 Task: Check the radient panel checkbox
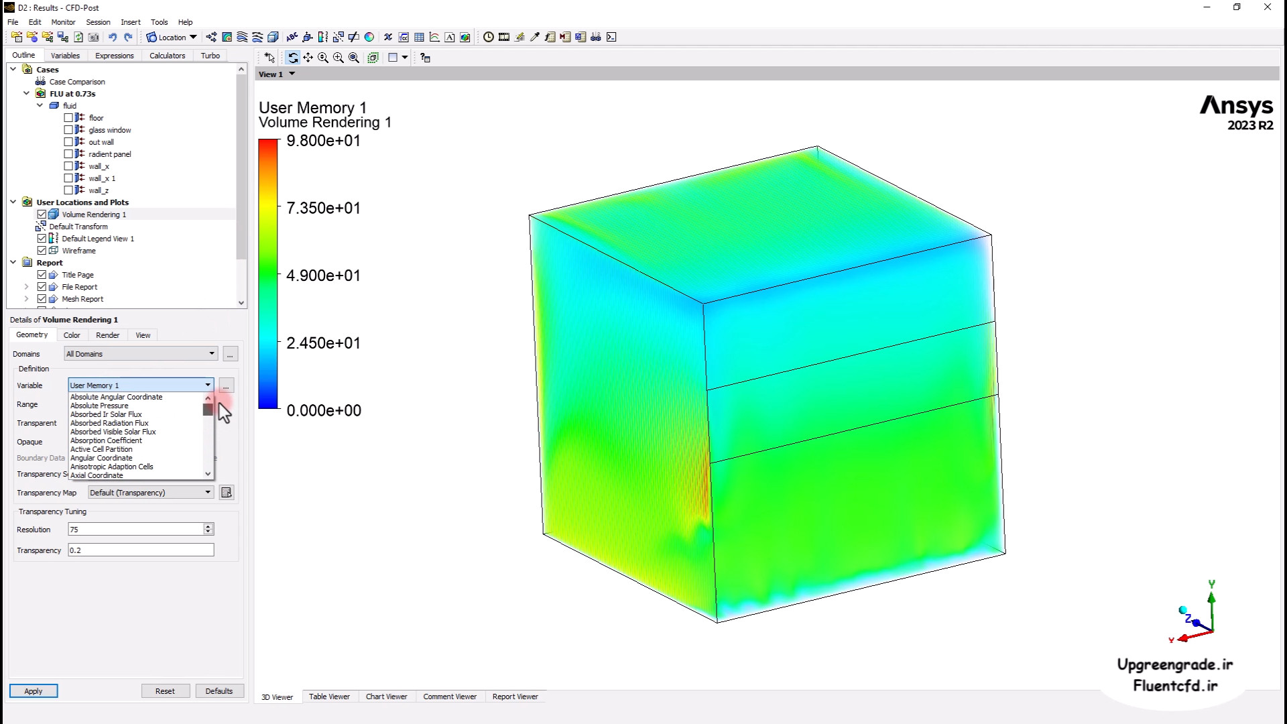pyautogui.click(x=68, y=154)
